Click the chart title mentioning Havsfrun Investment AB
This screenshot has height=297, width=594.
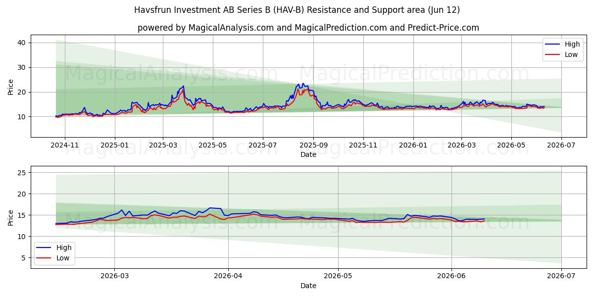[x=297, y=10]
